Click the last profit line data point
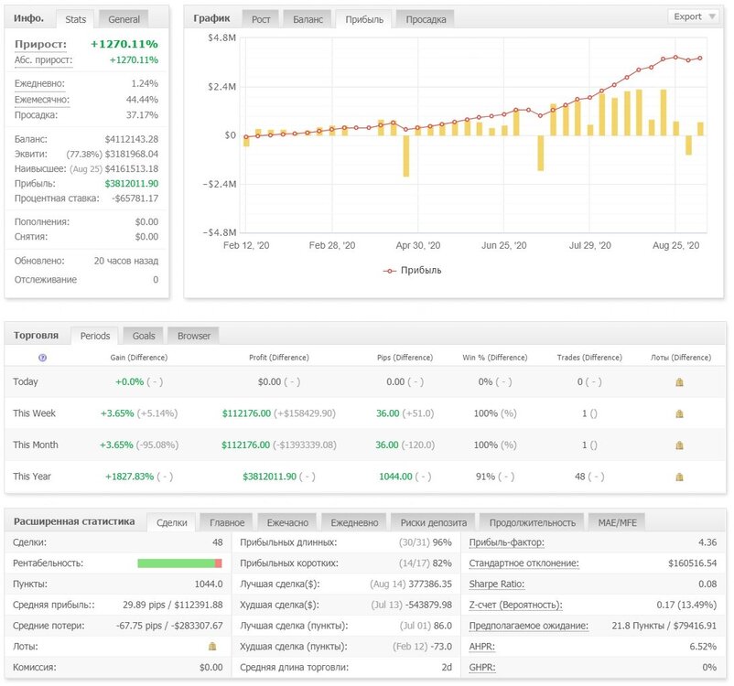The width and height of the screenshot is (734, 686). [x=700, y=58]
